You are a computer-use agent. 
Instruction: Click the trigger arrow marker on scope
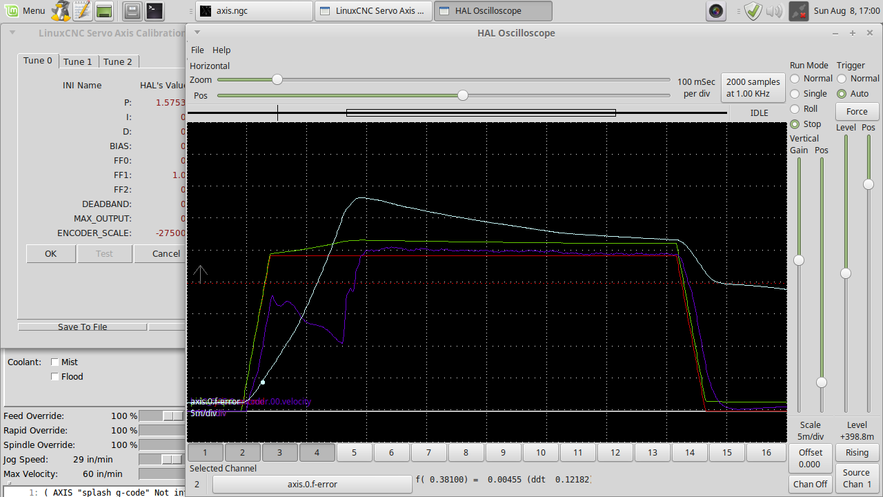(x=200, y=274)
